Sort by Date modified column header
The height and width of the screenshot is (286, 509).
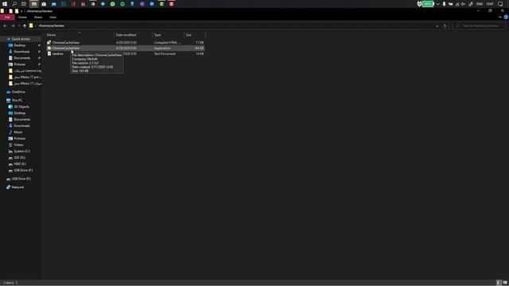[133, 35]
